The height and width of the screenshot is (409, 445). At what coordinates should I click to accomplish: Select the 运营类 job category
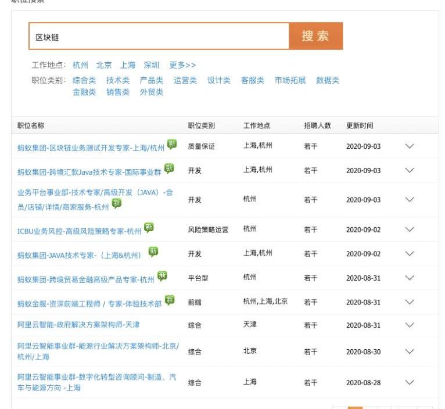(x=185, y=80)
